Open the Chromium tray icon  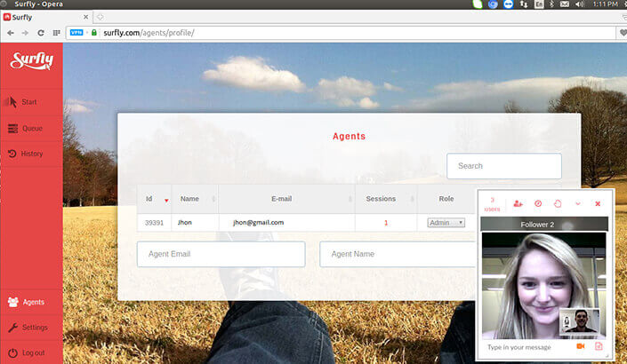(x=493, y=4)
